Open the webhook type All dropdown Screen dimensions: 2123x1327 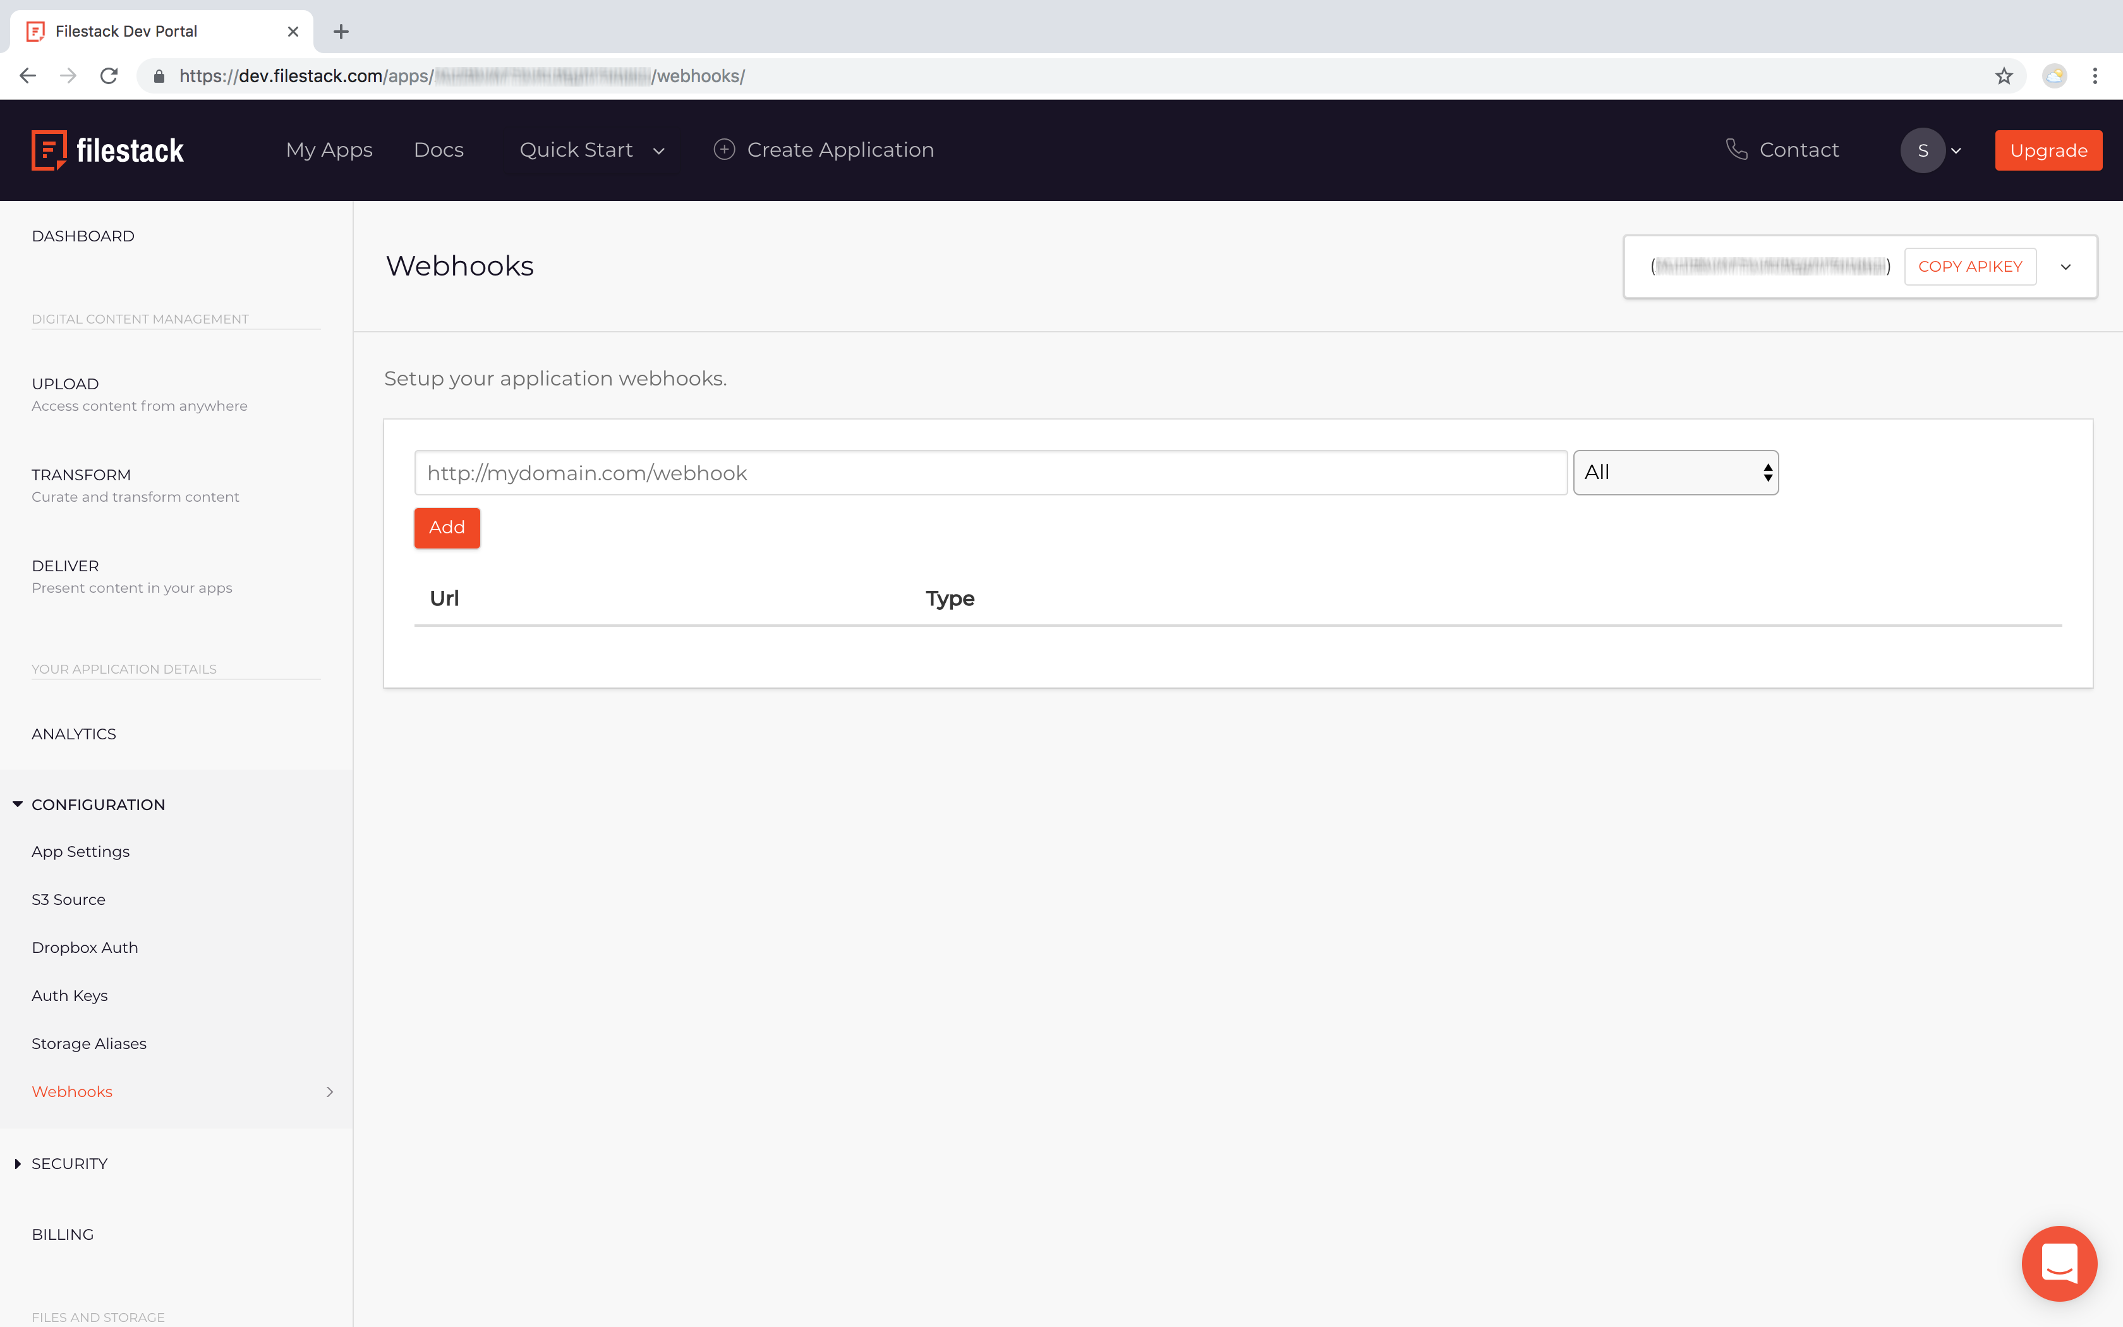tap(1676, 473)
